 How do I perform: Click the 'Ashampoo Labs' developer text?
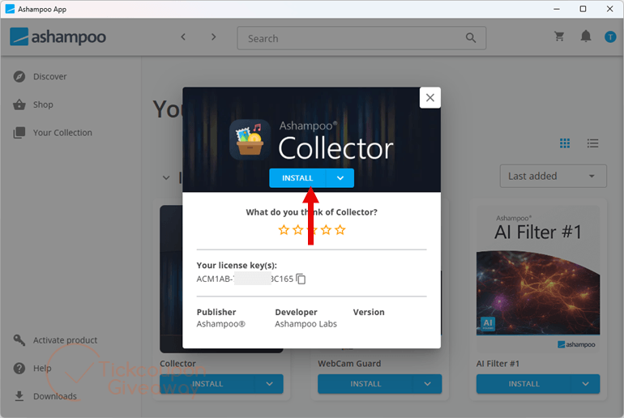click(x=306, y=324)
